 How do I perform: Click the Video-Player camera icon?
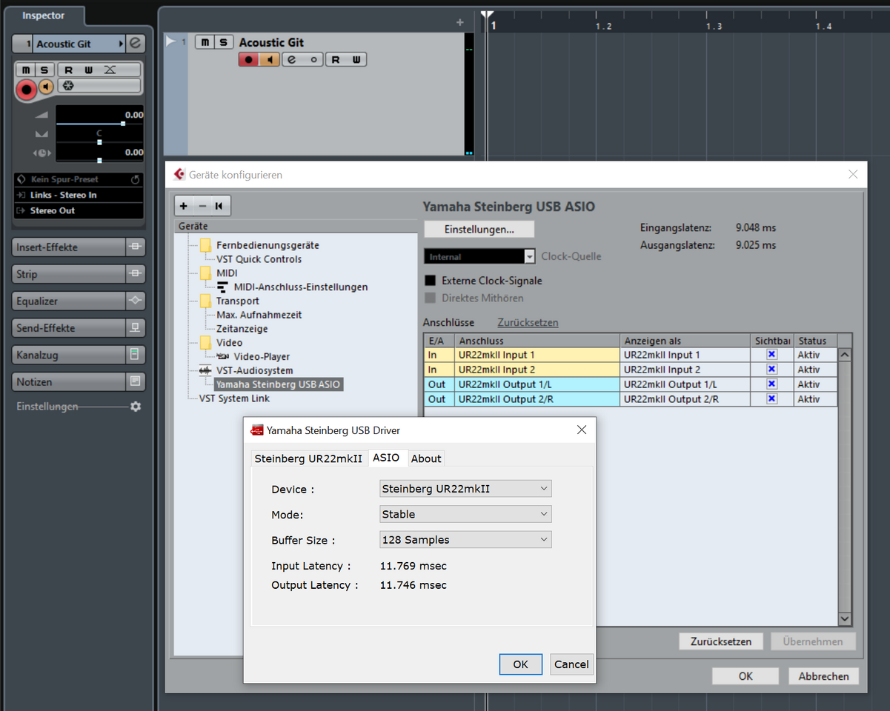point(222,356)
